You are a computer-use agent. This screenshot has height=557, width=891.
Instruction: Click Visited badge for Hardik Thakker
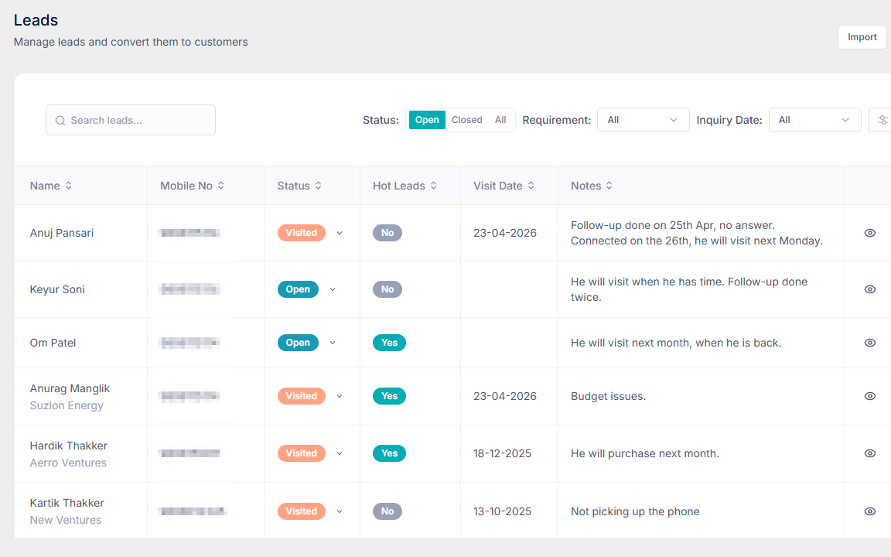click(x=301, y=453)
